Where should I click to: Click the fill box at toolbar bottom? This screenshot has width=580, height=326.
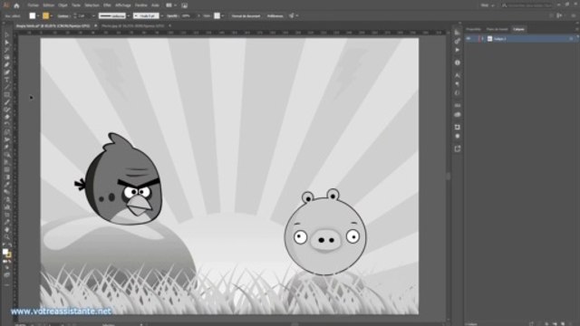[5, 252]
